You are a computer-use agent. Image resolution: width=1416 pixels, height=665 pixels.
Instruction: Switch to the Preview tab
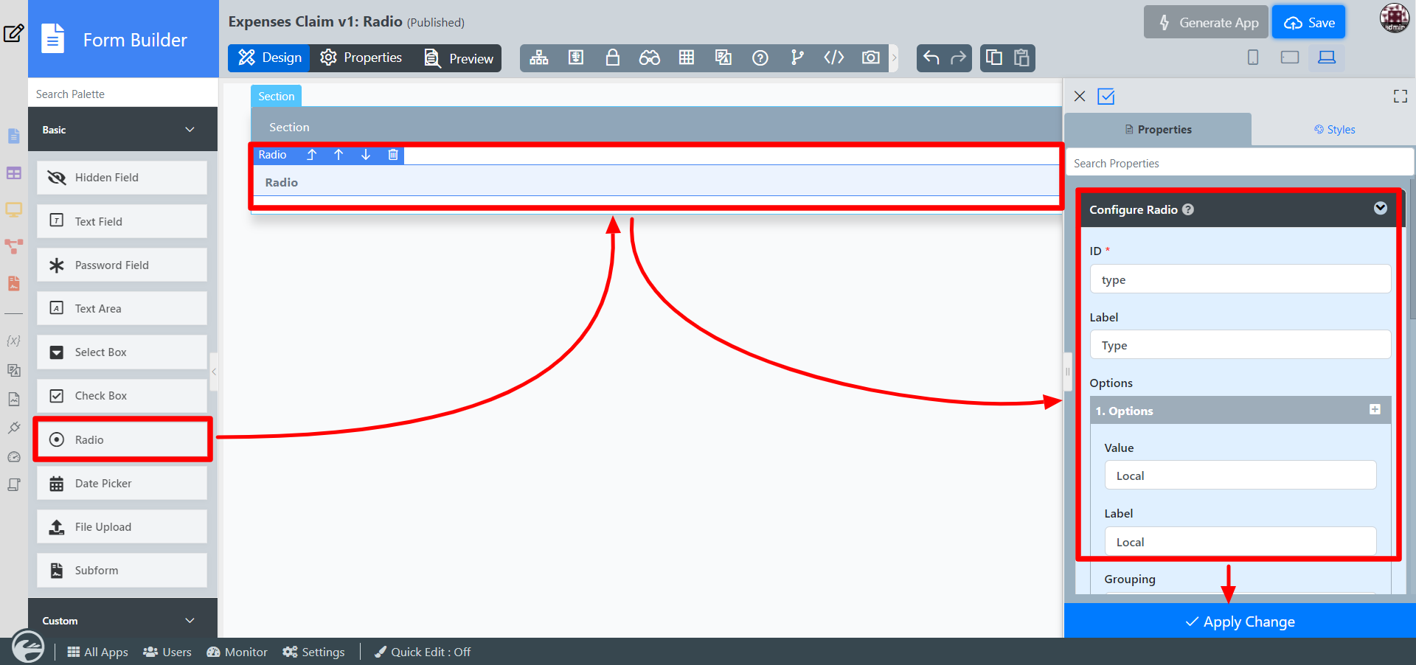pos(458,58)
